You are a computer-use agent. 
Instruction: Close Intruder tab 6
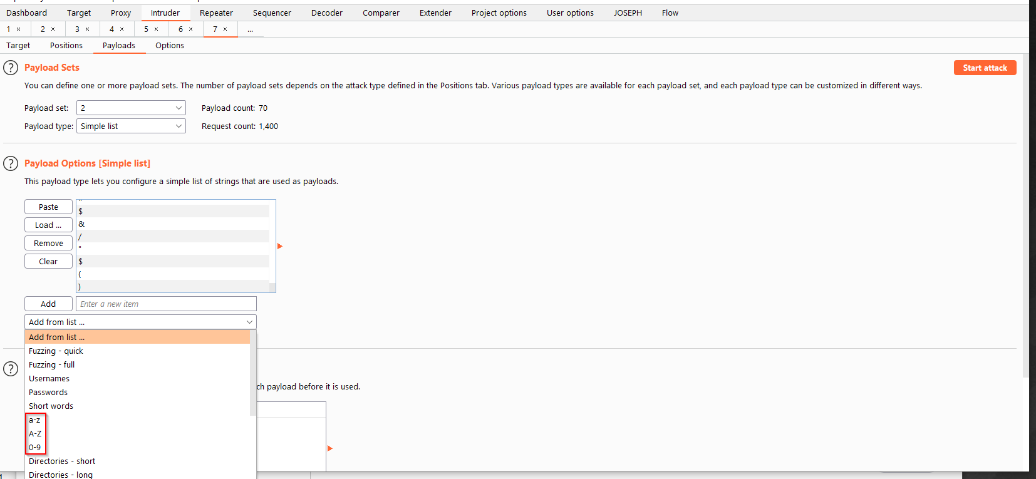[191, 29]
